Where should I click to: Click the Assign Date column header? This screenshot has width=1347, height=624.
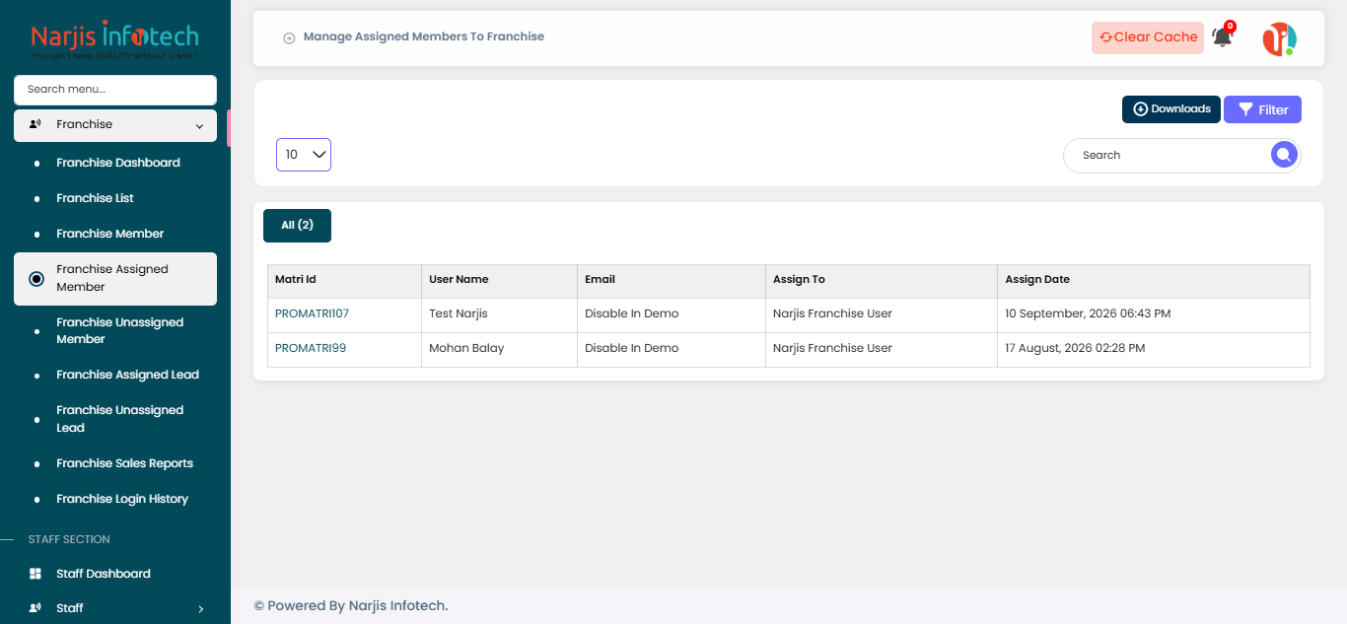click(1154, 281)
